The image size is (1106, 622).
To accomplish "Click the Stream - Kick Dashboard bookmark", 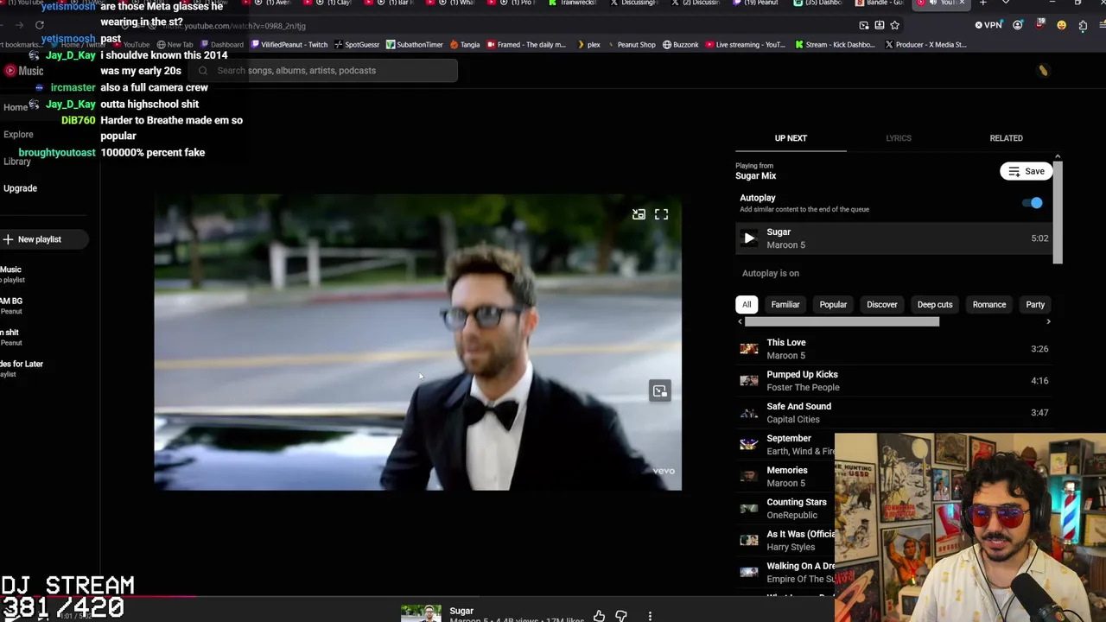I will 835,45.
